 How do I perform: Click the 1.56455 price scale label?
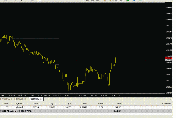169,19
